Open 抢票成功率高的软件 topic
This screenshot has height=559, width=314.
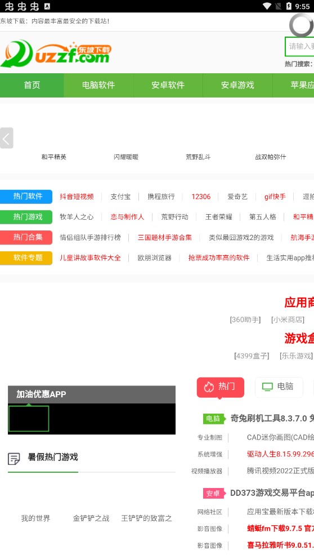pos(219,258)
